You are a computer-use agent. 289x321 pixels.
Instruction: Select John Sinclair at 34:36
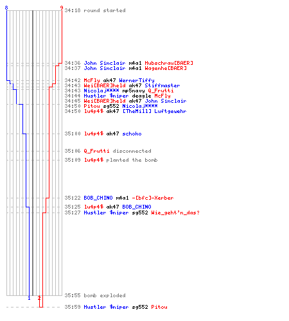click(x=105, y=63)
